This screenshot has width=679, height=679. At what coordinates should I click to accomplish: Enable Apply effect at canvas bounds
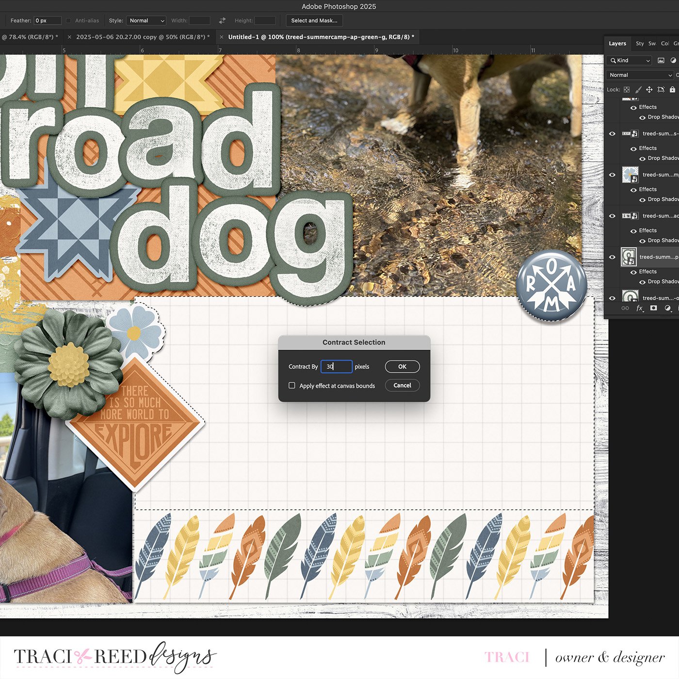pyautogui.click(x=292, y=385)
